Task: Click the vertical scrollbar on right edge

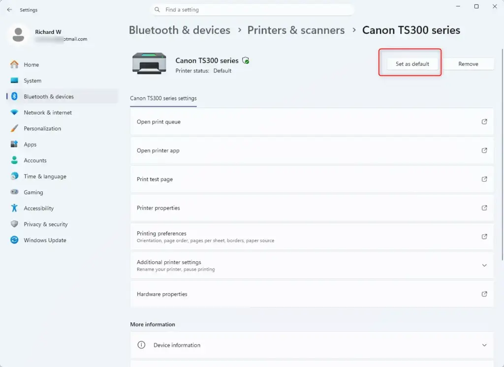Action: point(503,154)
